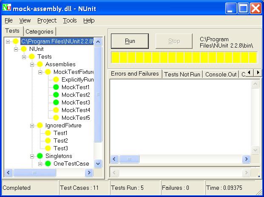Open the View menu

coord(25,20)
